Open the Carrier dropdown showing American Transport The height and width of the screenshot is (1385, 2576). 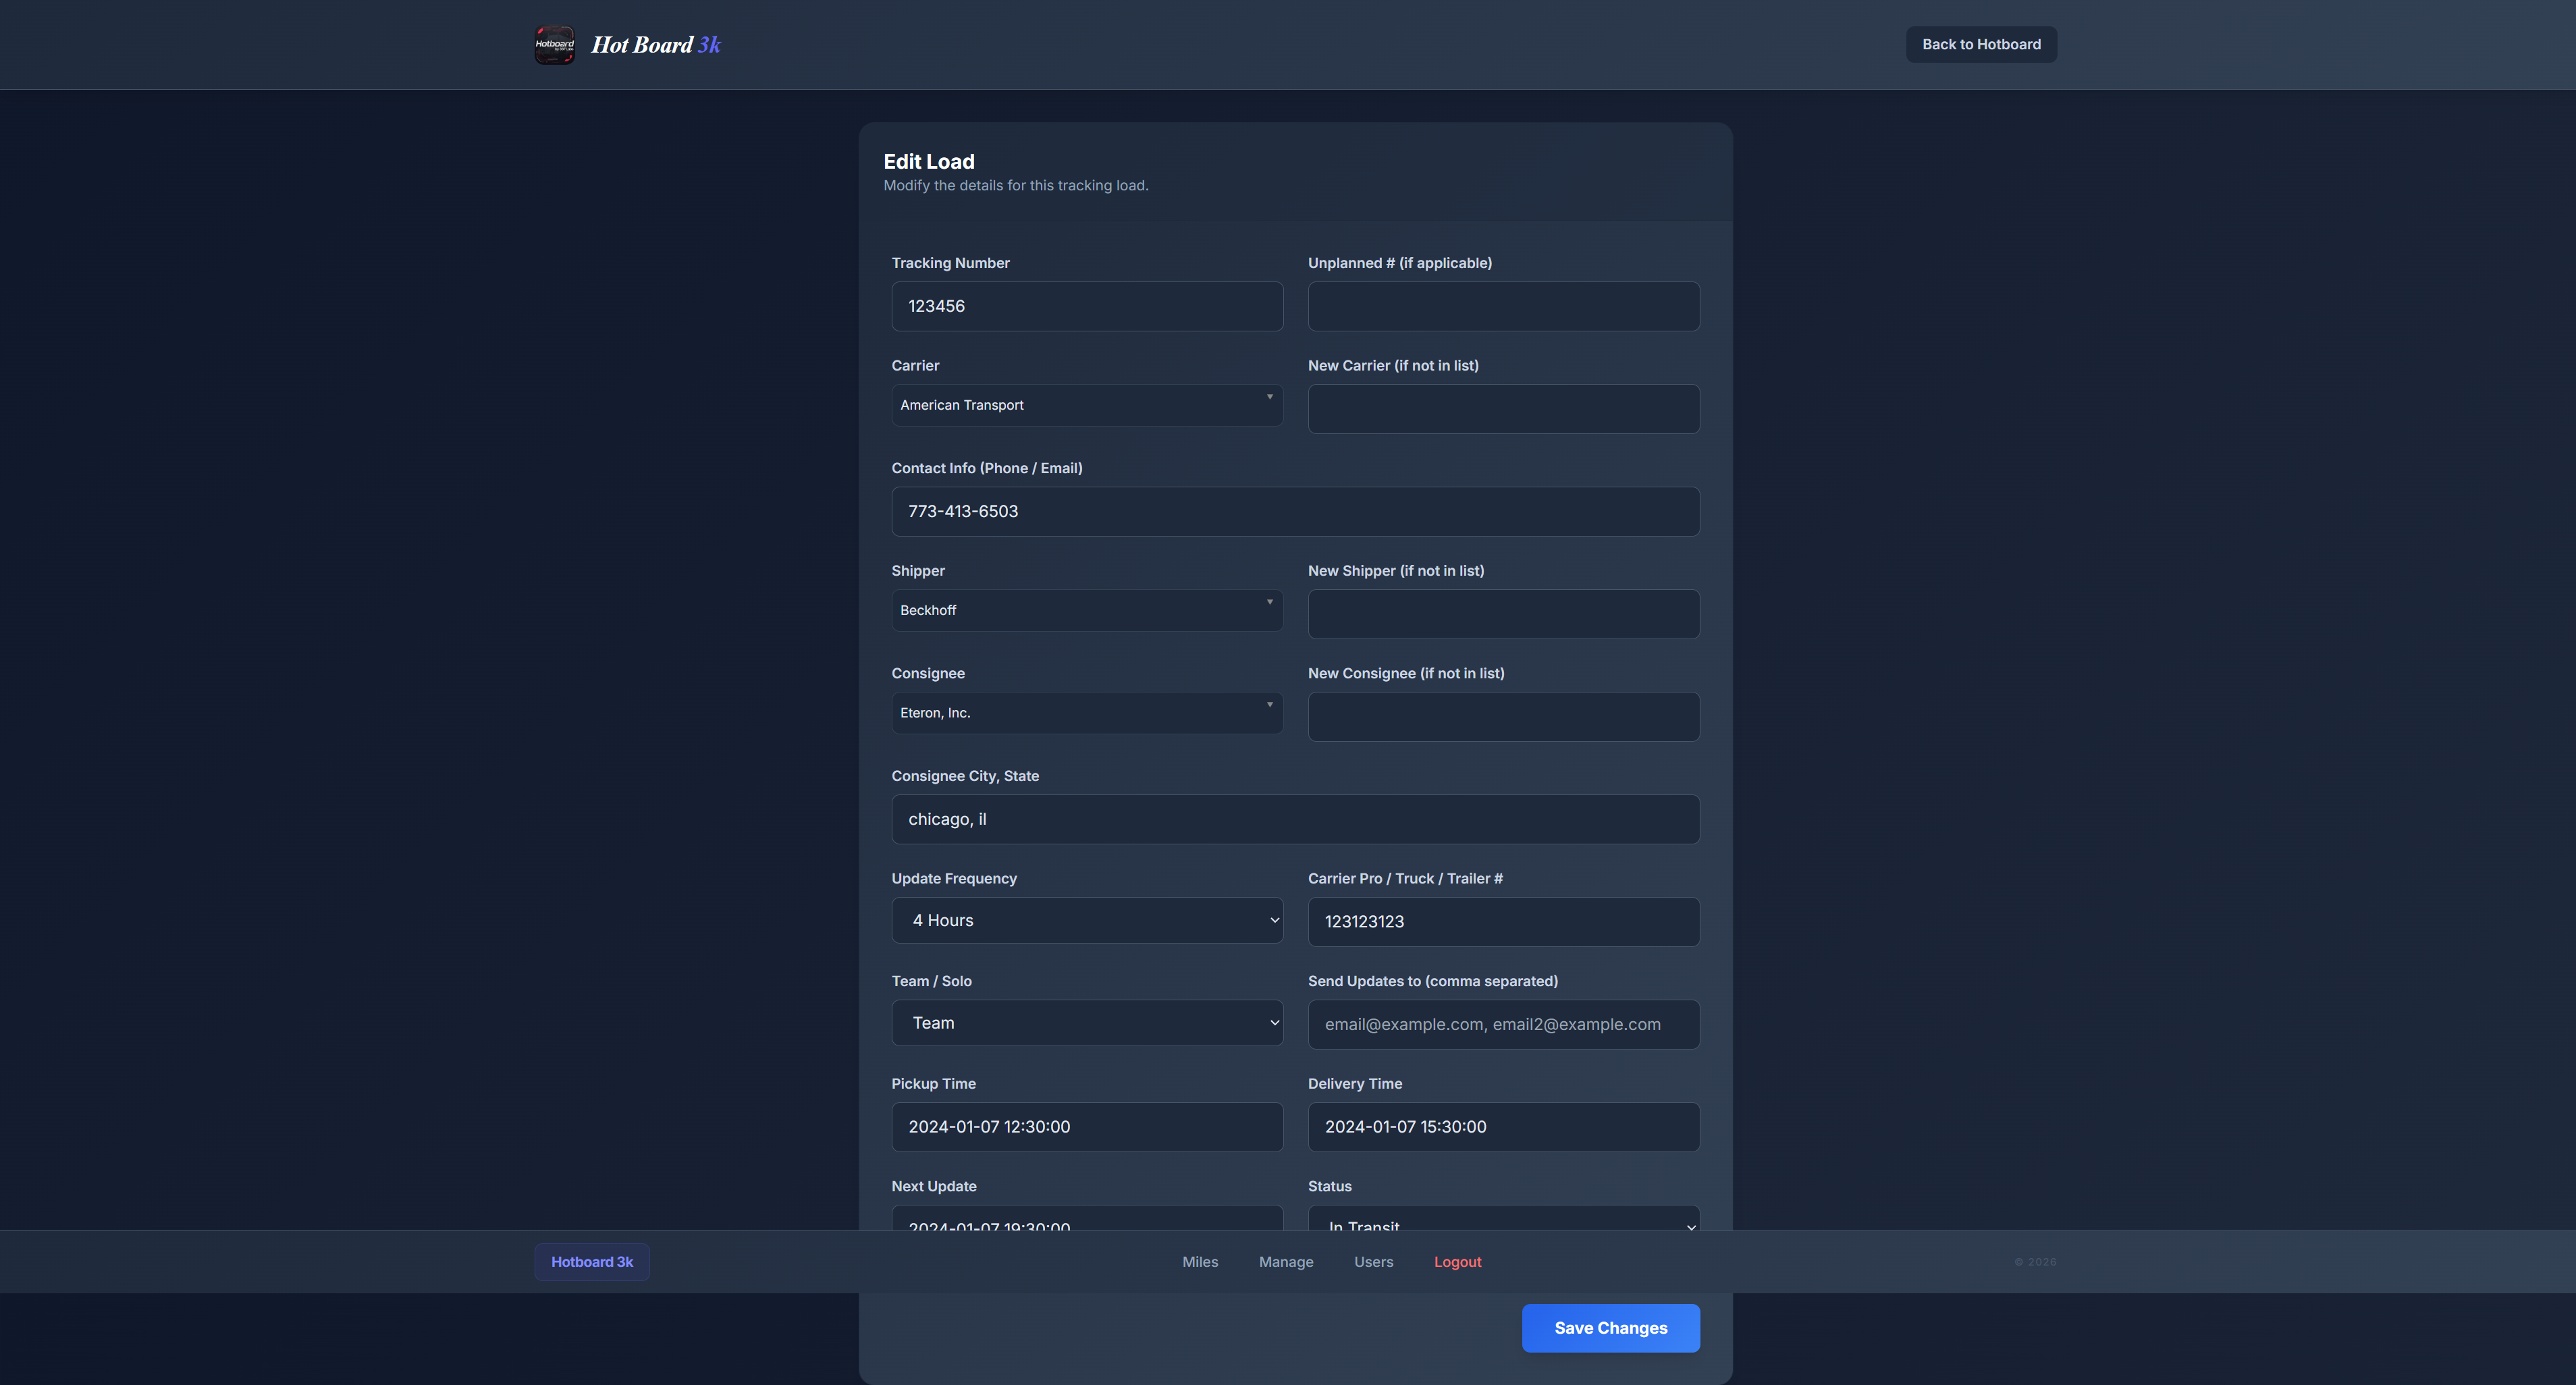tap(1086, 405)
